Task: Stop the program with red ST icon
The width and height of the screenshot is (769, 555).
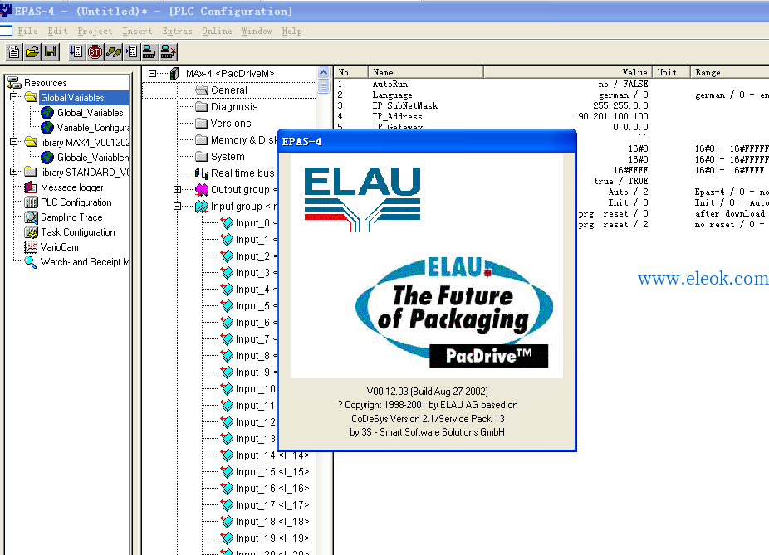Action: pos(96,51)
